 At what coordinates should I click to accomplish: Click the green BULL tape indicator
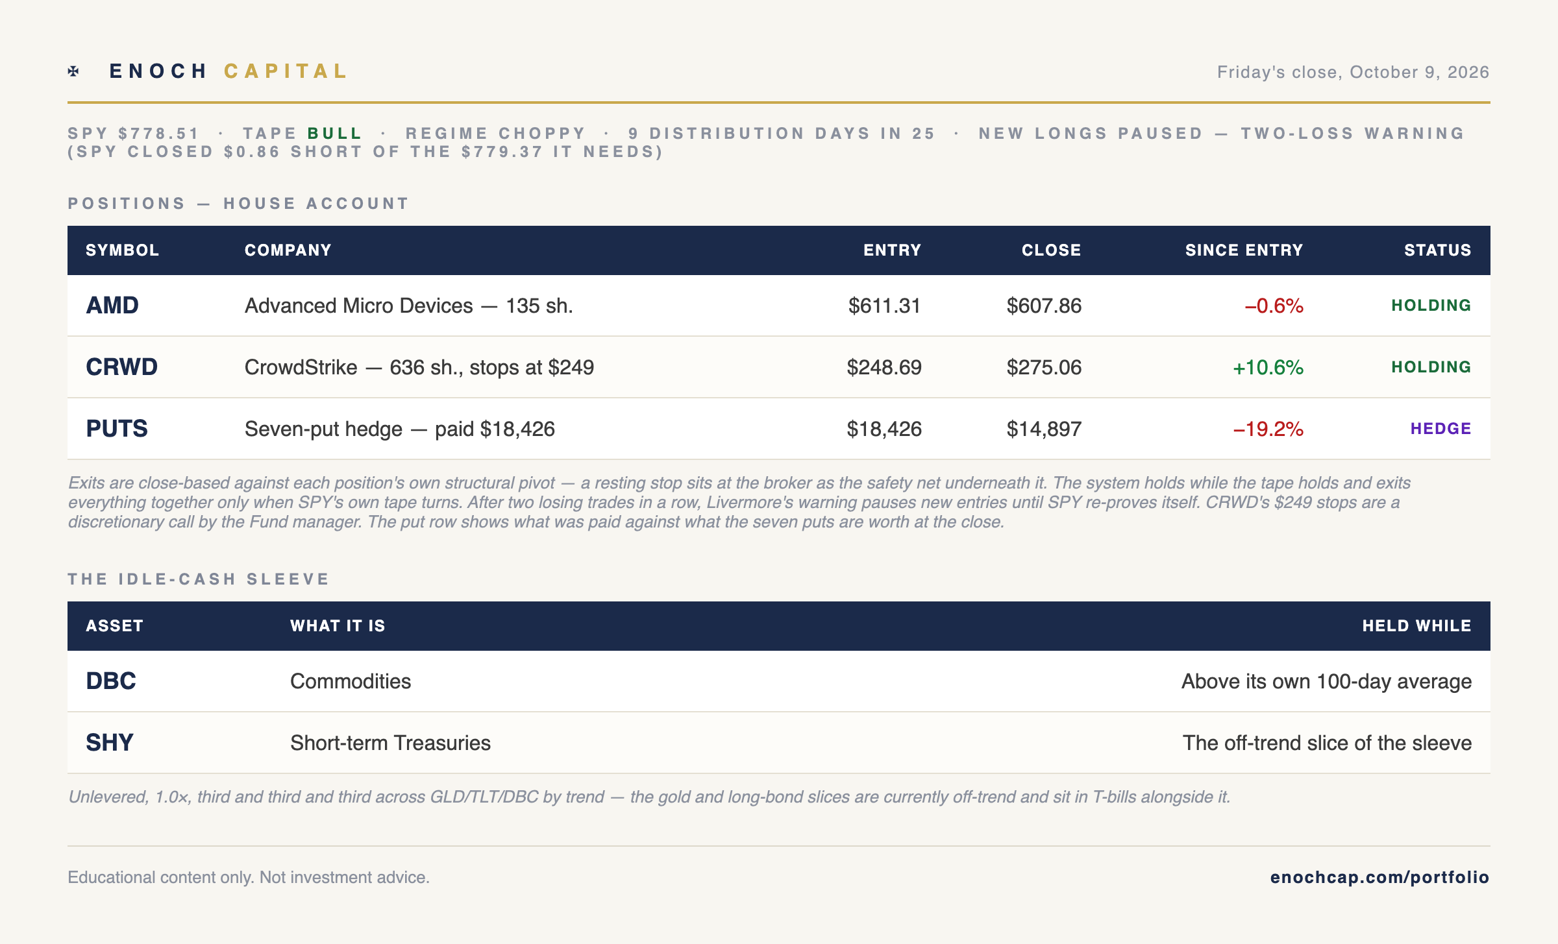coord(334,134)
